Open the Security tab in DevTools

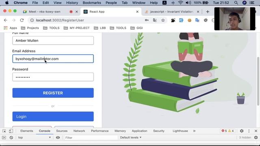click(159, 131)
